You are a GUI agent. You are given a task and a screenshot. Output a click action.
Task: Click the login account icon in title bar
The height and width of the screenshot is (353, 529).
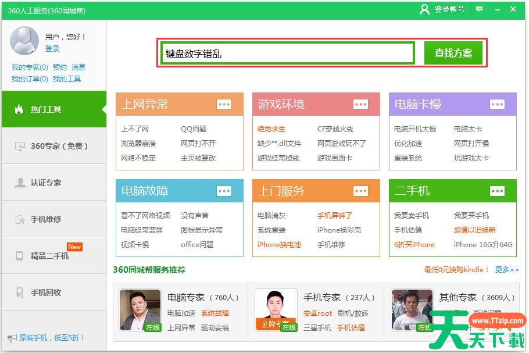[x=425, y=9]
